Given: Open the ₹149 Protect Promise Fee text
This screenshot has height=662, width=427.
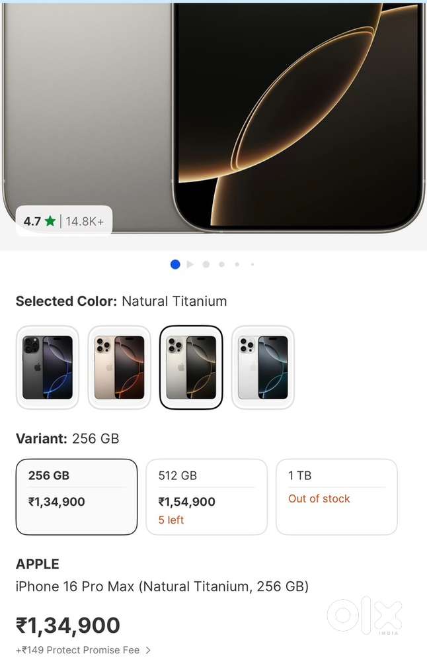Looking at the screenshot, I should pyautogui.click(x=78, y=650).
